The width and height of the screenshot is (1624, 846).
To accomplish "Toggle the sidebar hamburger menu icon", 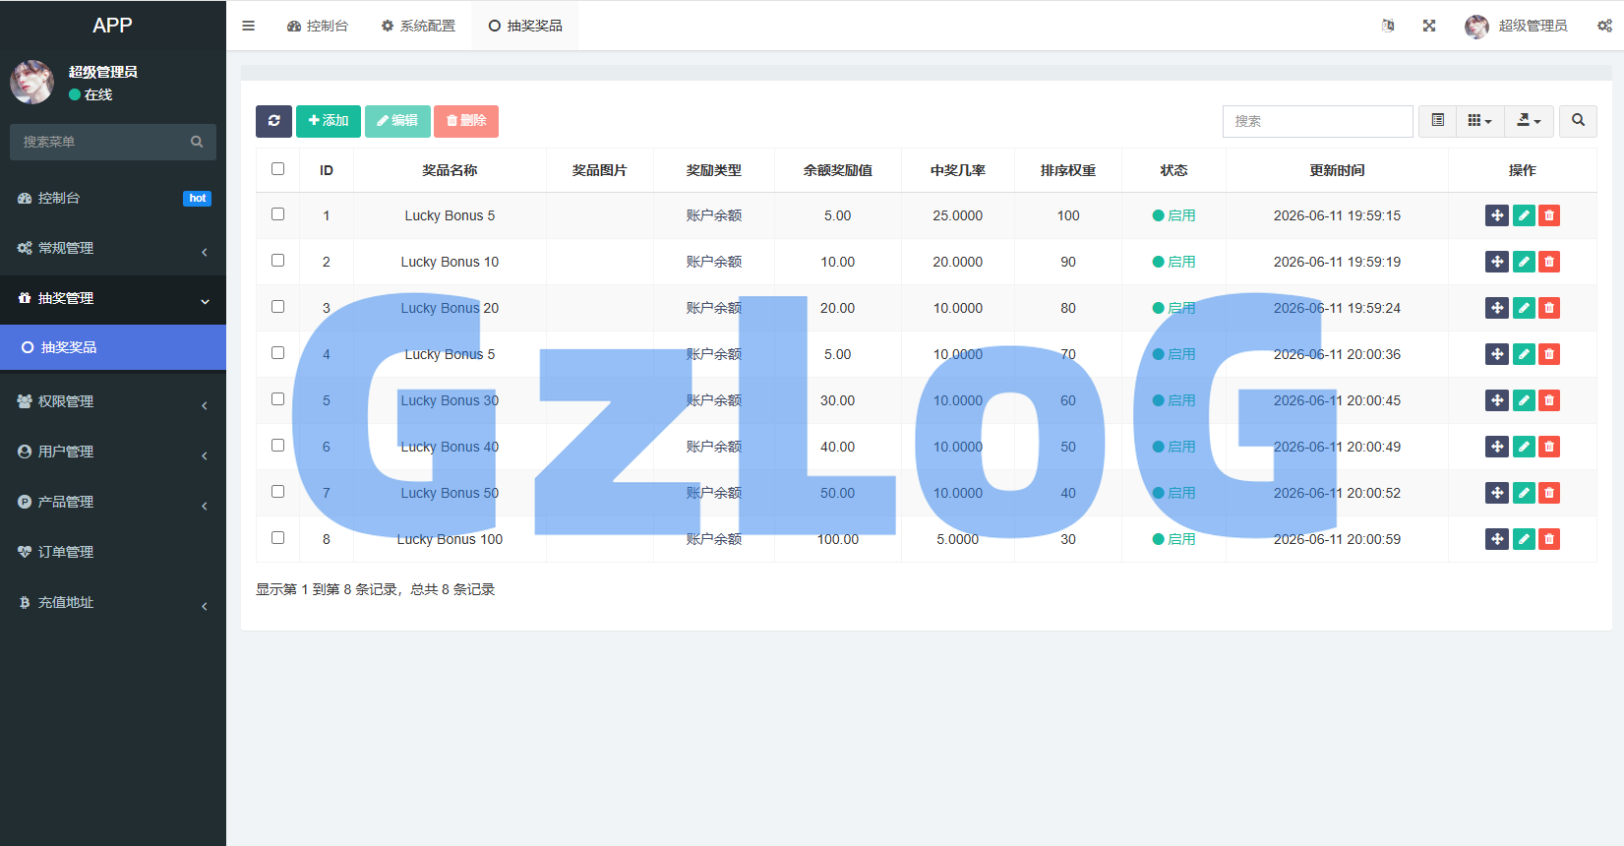I will click(x=248, y=26).
